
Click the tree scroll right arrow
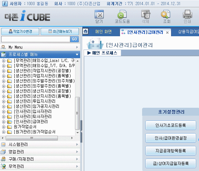[72, 138]
